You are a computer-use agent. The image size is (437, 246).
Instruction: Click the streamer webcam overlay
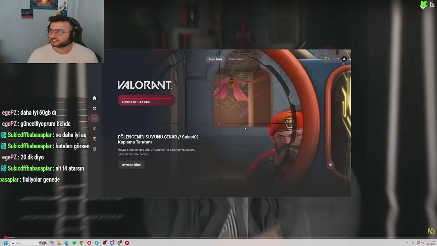52,31
